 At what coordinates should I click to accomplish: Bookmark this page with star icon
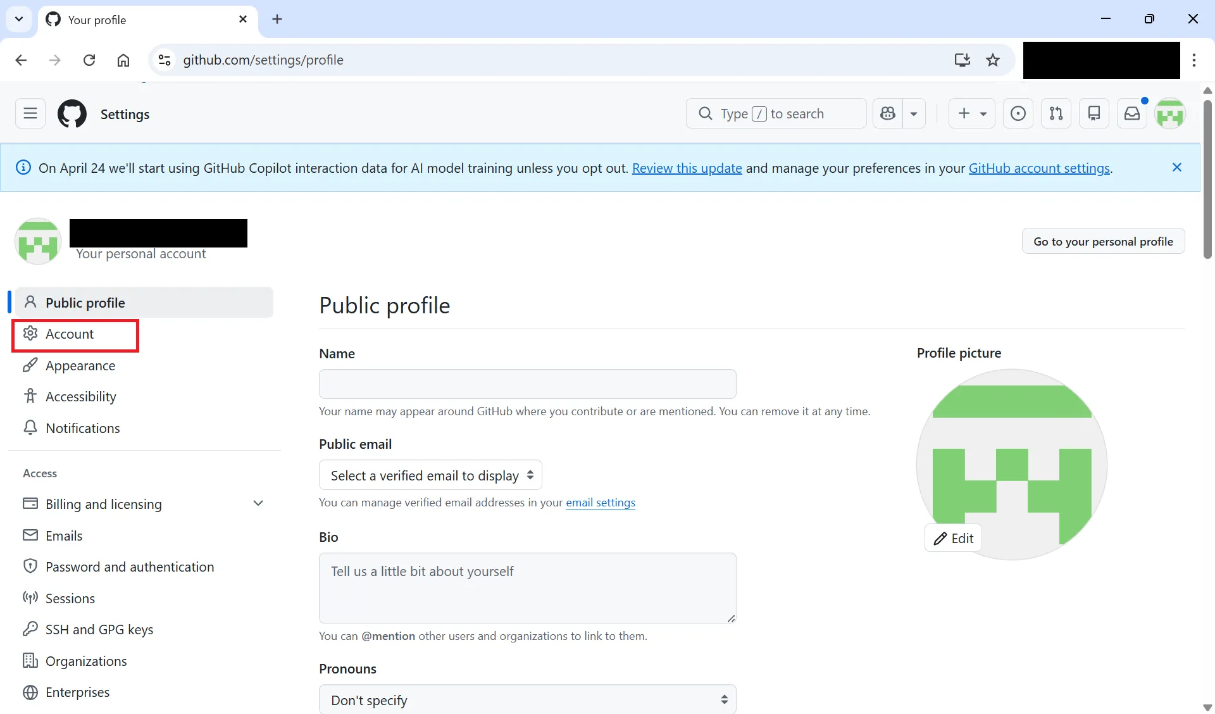tap(993, 60)
